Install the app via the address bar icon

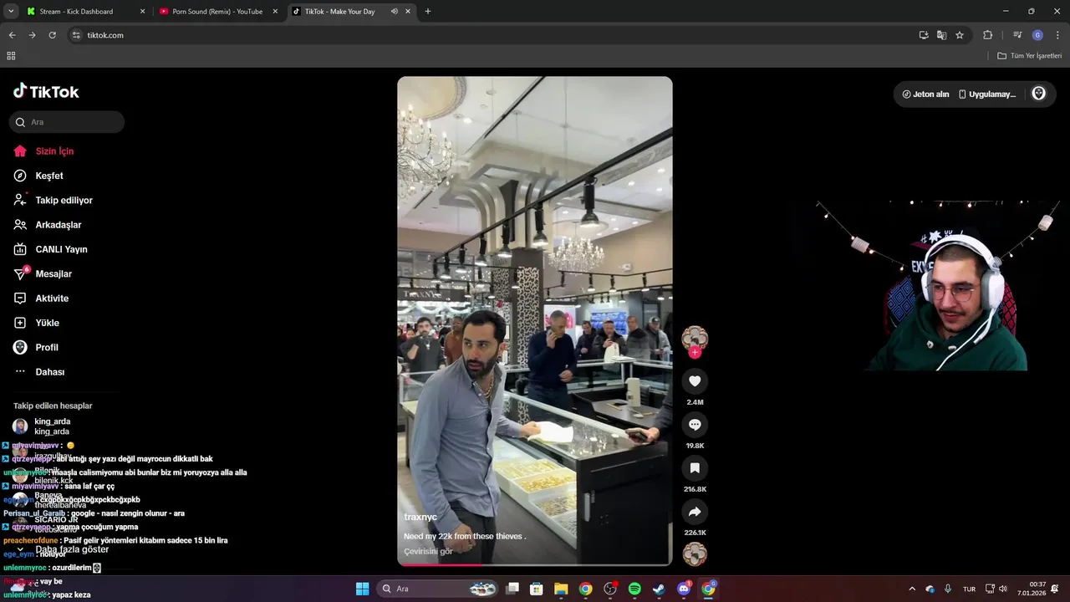924,35
